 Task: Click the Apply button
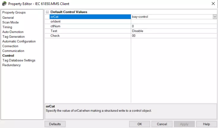coord(184,124)
